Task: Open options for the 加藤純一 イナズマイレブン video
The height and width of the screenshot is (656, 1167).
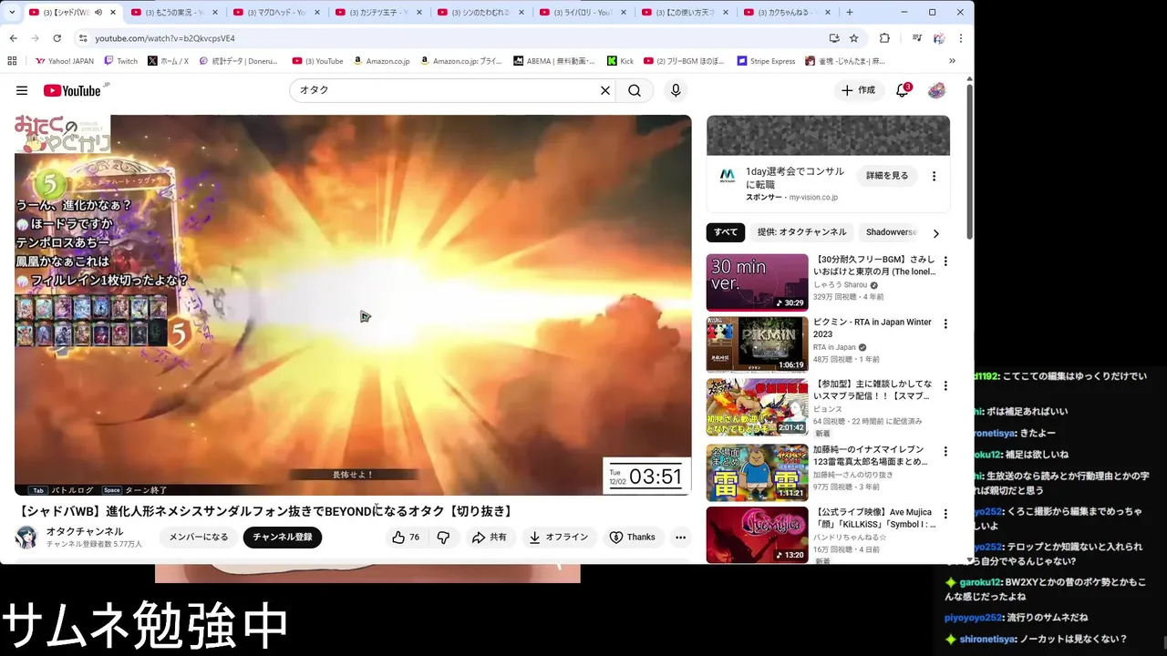Action: coord(945,451)
